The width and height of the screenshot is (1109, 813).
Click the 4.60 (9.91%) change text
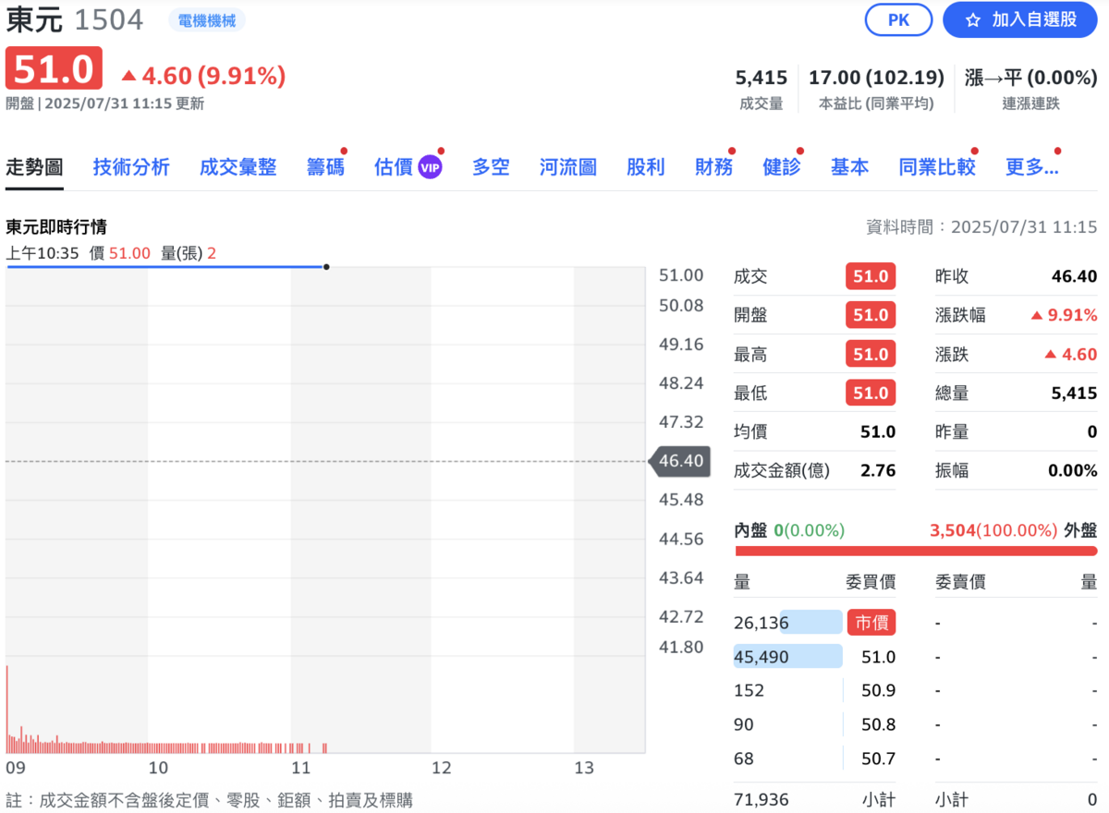coord(203,76)
